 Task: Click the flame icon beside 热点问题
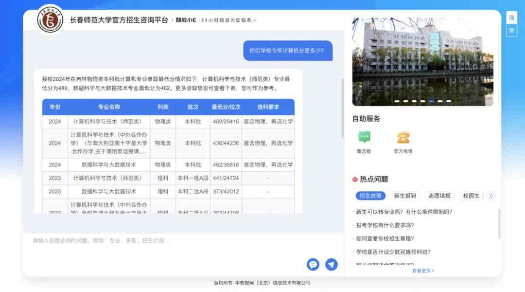point(355,180)
